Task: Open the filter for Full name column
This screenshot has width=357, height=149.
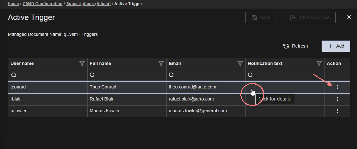Action: [x=161, y=64]
